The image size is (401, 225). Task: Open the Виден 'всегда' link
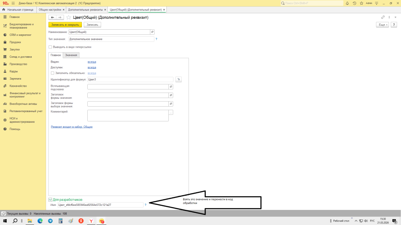[92, 62]
